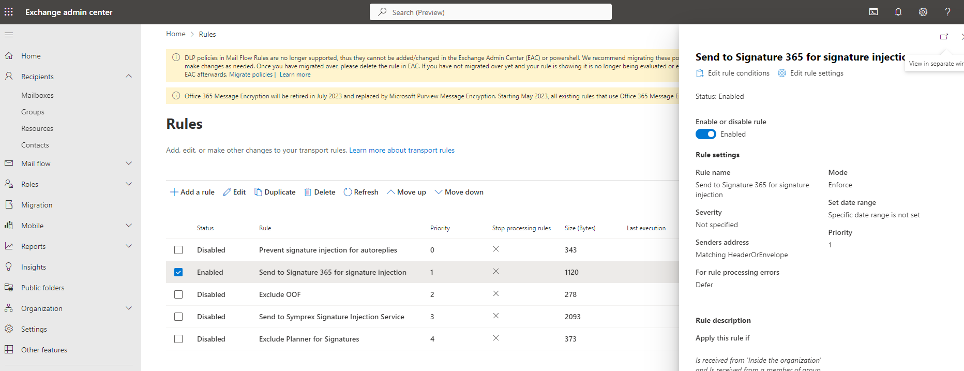Check the Exclude Planner for Signatures checkbox
Screen dimensions: 964x371
click(x=178, y=339)
